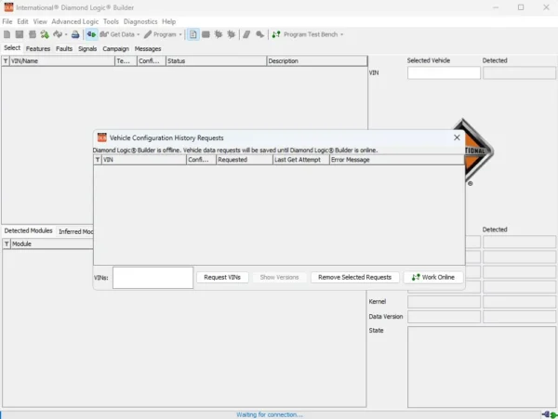The image size is (558, 419).
Task: Click the State text area
Action: pyautogui.click(x=482, y=367)
